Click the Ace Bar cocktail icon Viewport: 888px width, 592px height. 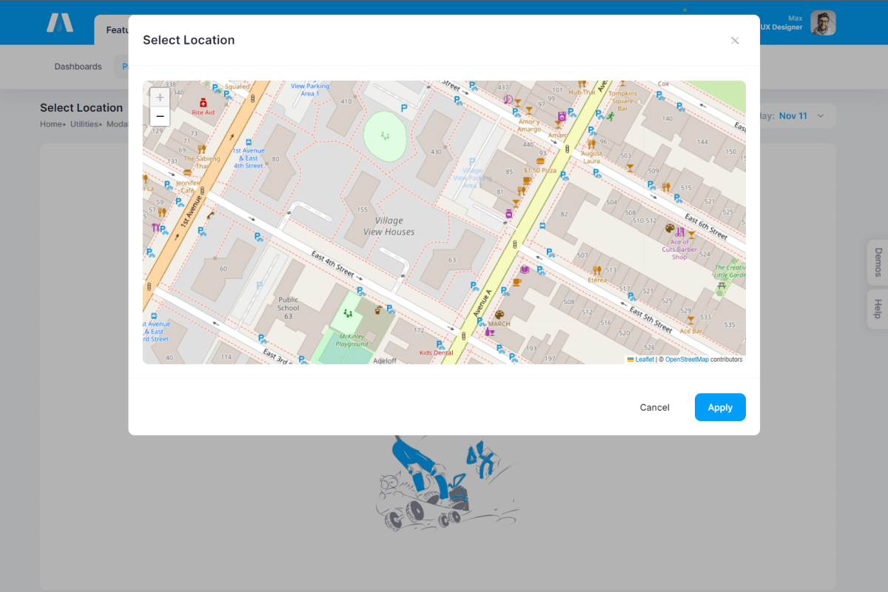coord(690,320)
